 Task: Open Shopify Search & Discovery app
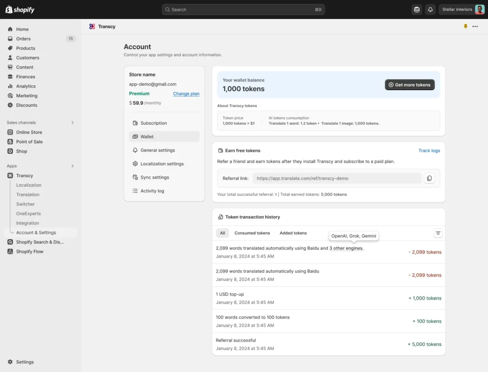click(40, 242)
